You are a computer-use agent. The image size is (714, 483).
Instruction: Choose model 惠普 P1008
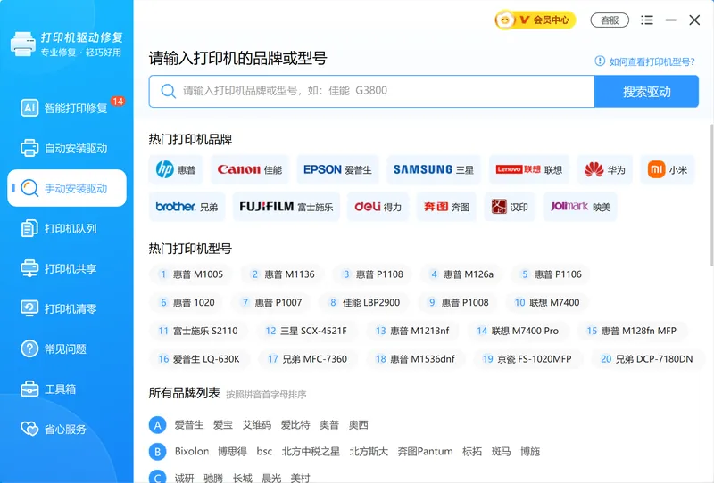tap(458, 302)
